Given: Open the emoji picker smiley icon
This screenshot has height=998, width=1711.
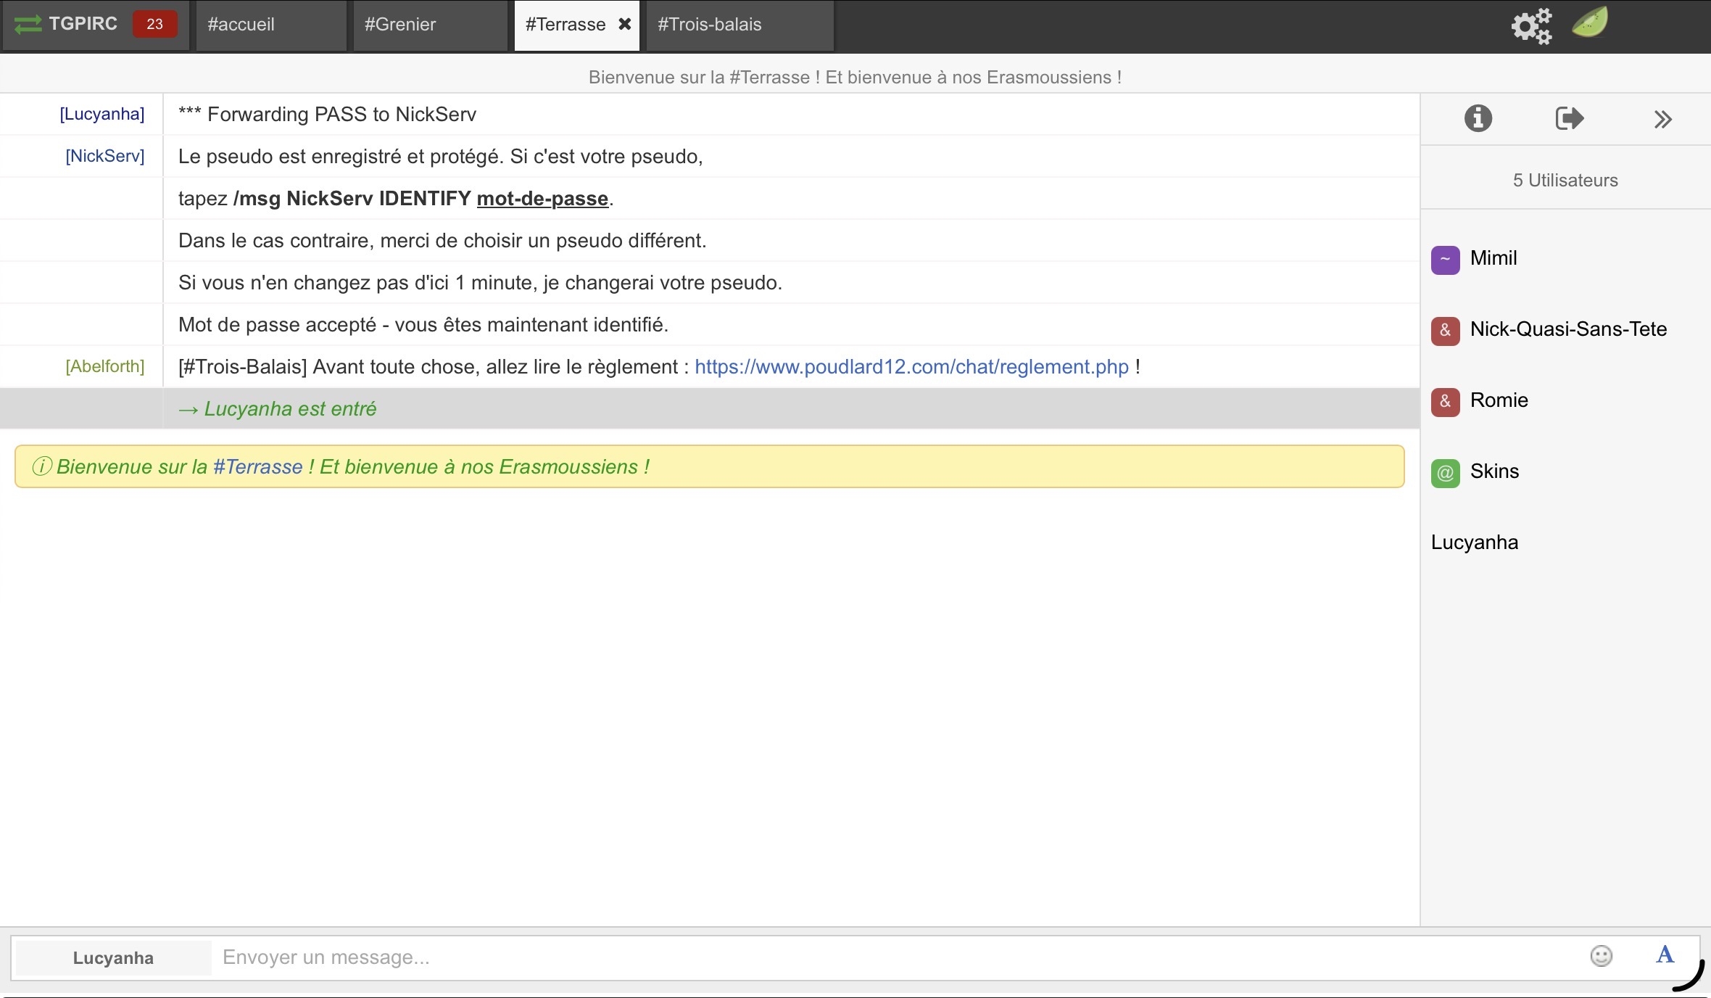Looking at the screenshot, I should pyautogui.click(x=1601, y=956).
